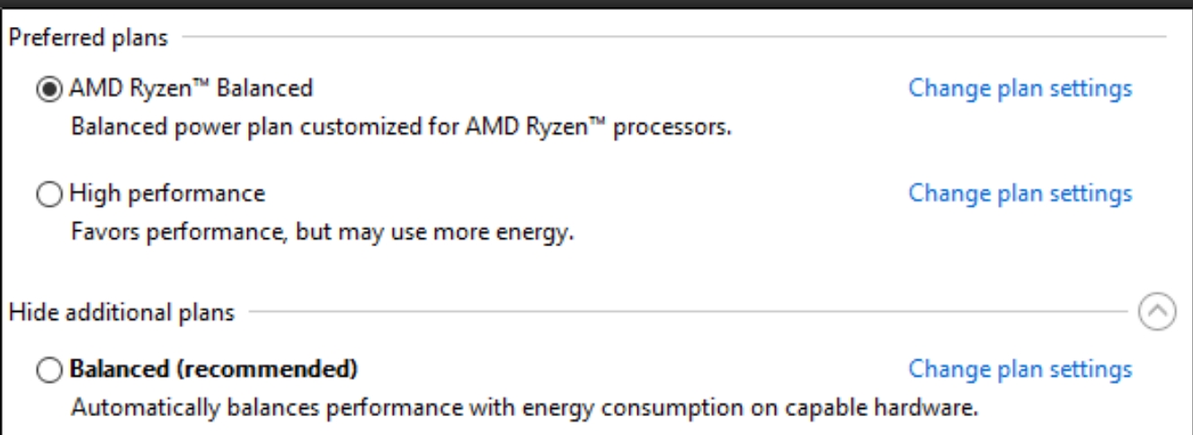Open Change plan settings for Balanced (recommended)
The image size is (1193, 435).
click(1020, 369)
